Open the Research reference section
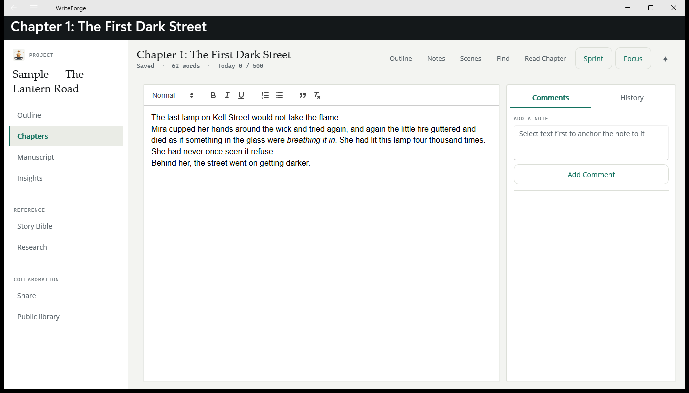689x393 pixels. pyautogui.click(x=66, y=247)
